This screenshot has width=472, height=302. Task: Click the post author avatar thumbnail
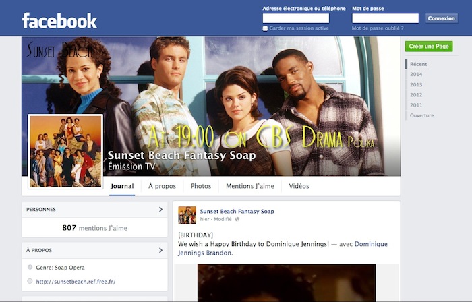click(x=187, y=215)
